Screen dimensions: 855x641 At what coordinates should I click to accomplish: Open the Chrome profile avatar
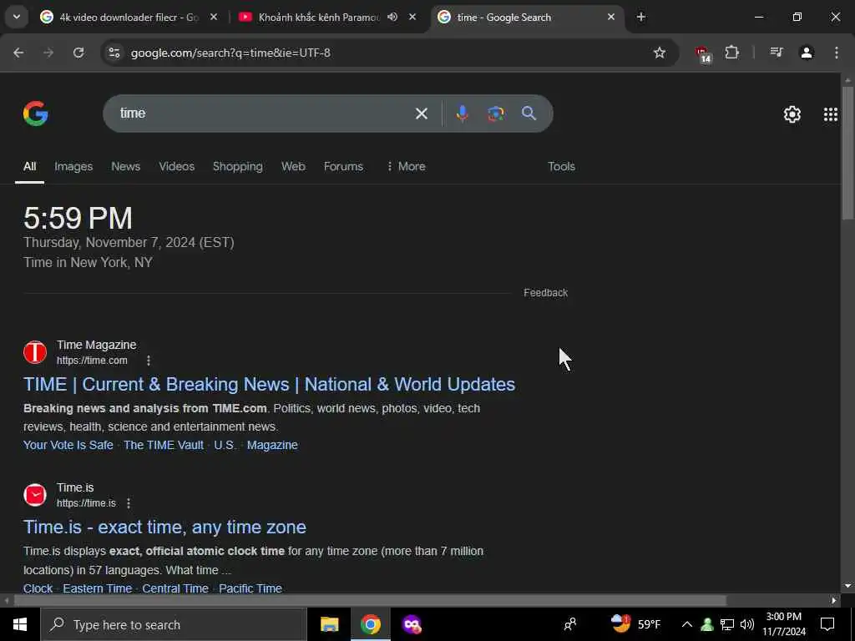pos(806,53)
